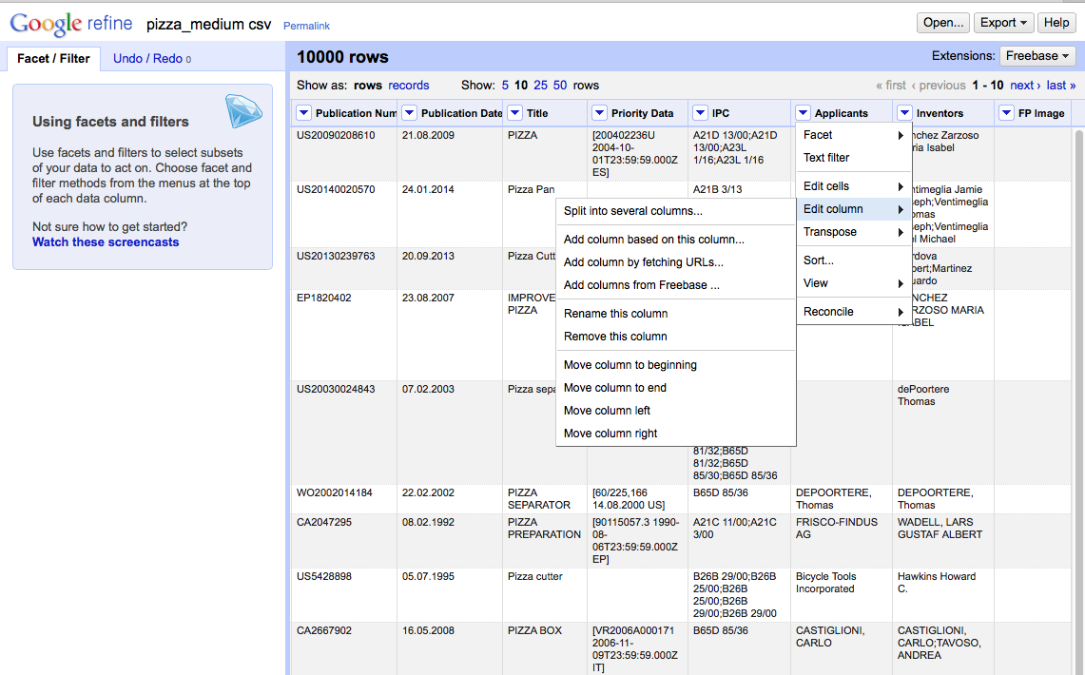The height and width of the screenshot is (675, 1085).
Task: Open the project Permalink
Action: point(306,26)
